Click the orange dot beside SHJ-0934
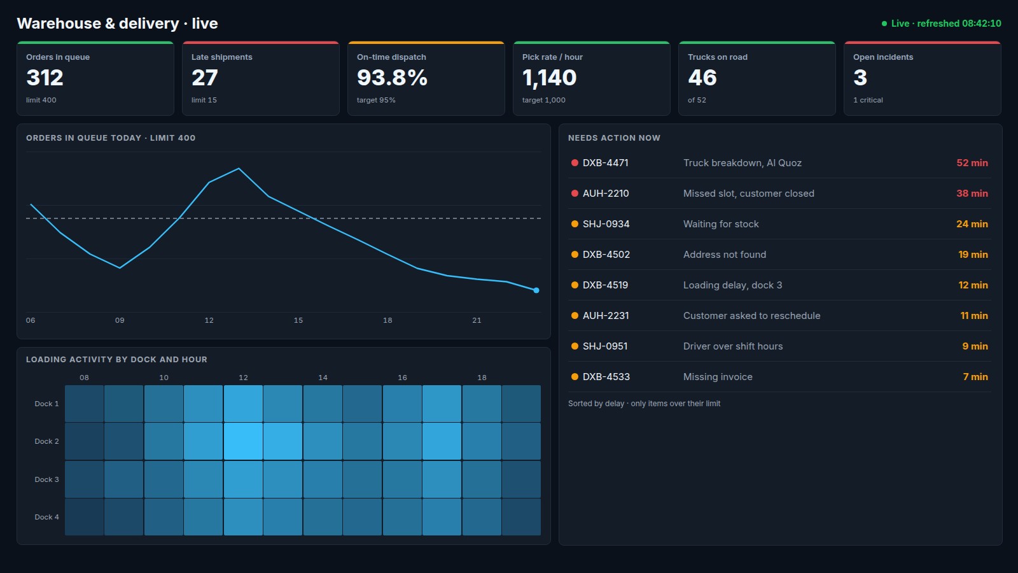Viewport: 1018px width, 573px height. pyautogui.click(x=575, y=224)
